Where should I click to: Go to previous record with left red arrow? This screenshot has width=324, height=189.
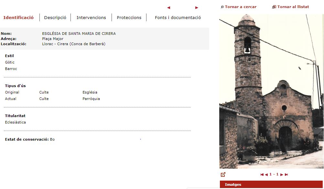168,8
